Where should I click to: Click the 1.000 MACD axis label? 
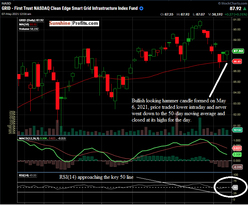237,140
